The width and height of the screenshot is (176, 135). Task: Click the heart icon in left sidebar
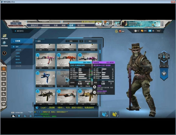[x=4, y=104]
